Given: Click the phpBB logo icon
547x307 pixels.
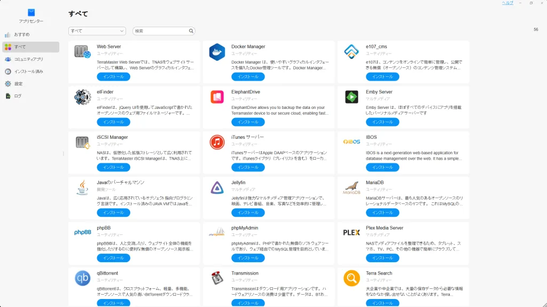Looking at the screenshot, I should 83,232.
